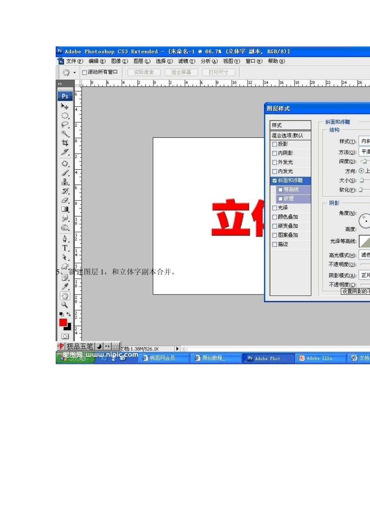Click the red foreground color swatch
The height and width of the screenshot is (523, 370).
tap(63, 323)
